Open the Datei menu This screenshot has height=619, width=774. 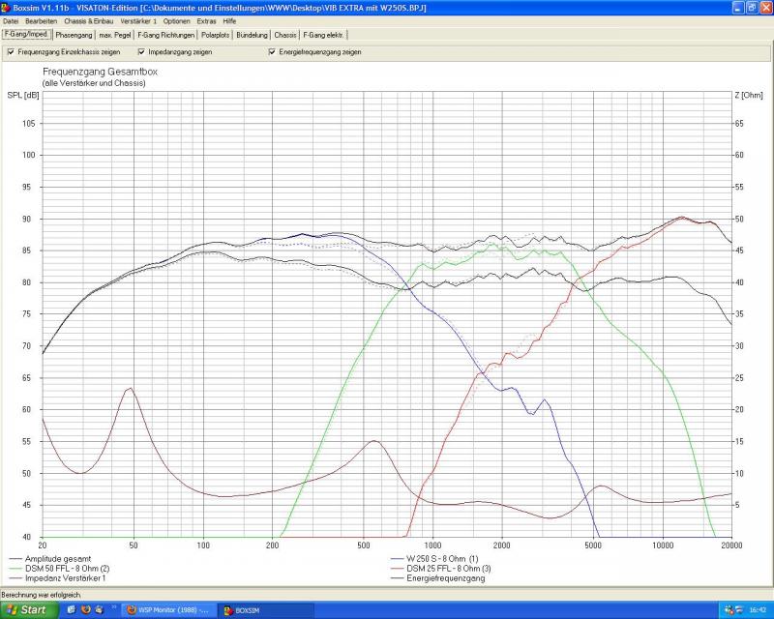[x=11, y=20]
